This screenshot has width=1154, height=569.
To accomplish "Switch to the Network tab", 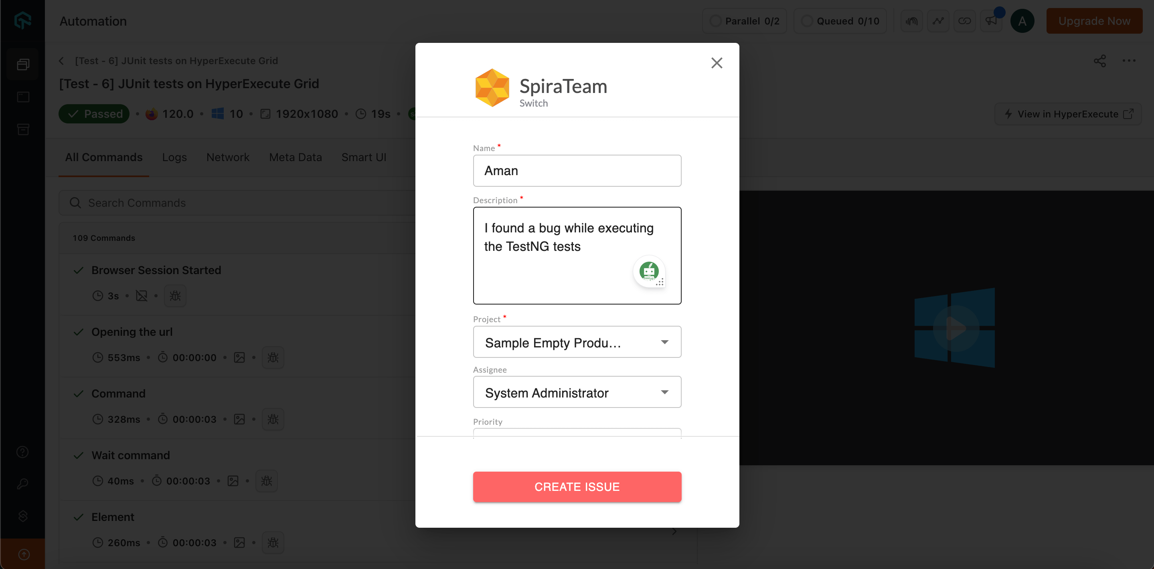I will point(228,157).
